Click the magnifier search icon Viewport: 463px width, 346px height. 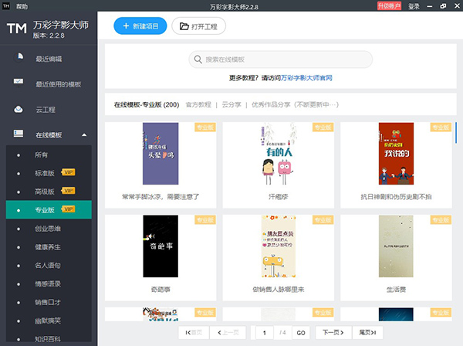[x=198, y=59]
